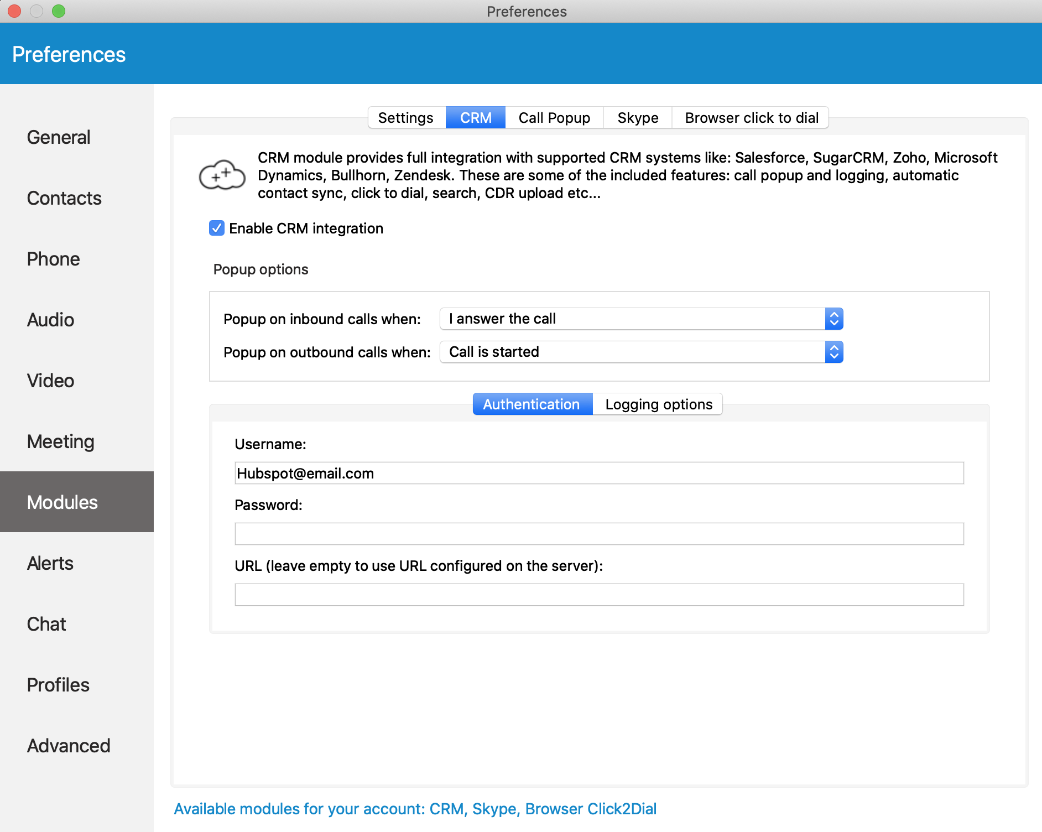1042x832 pixels.
Task: Close the Preferences window with red button
Action: click(14, 11)
